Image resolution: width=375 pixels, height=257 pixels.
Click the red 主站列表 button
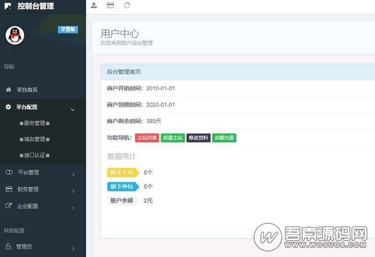(x=147, y=138)
